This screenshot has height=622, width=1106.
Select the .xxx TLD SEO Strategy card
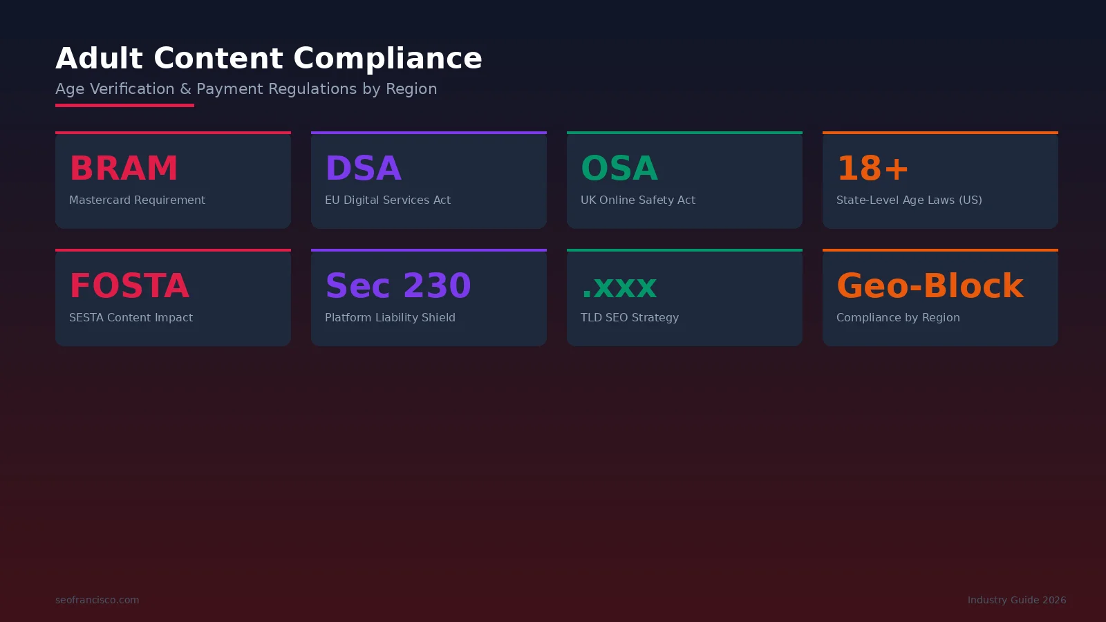[x=684, y=297]
